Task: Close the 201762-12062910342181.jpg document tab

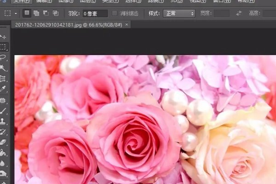Action: pyautogui.click(x=126, y=25)
